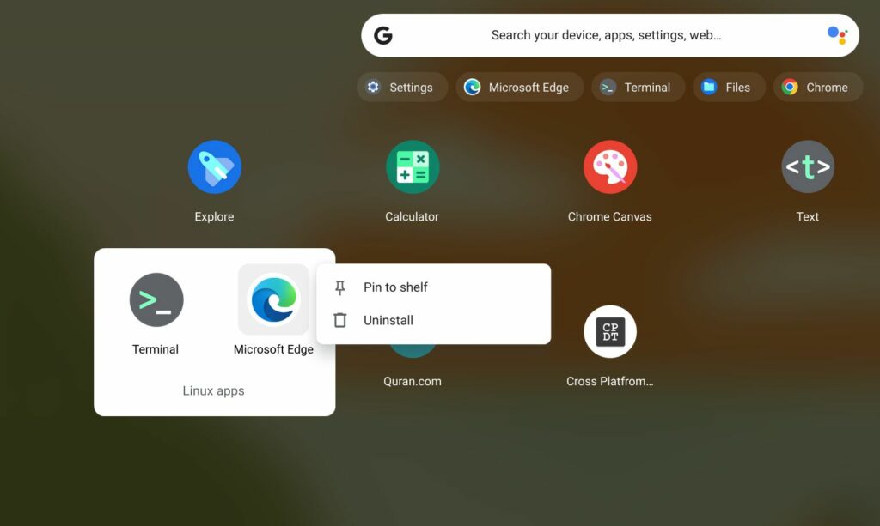Click the Uninstall trash can icon
Viewport: 880px width, 526px height.
click(x=339, y=320)
